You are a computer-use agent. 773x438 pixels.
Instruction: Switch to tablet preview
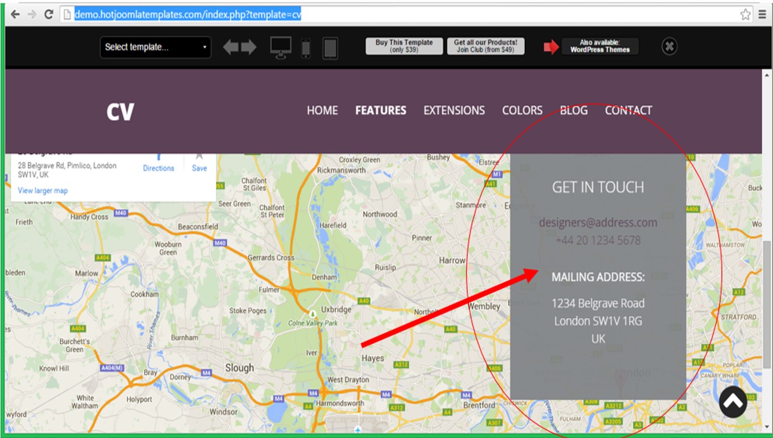point(330,48)
